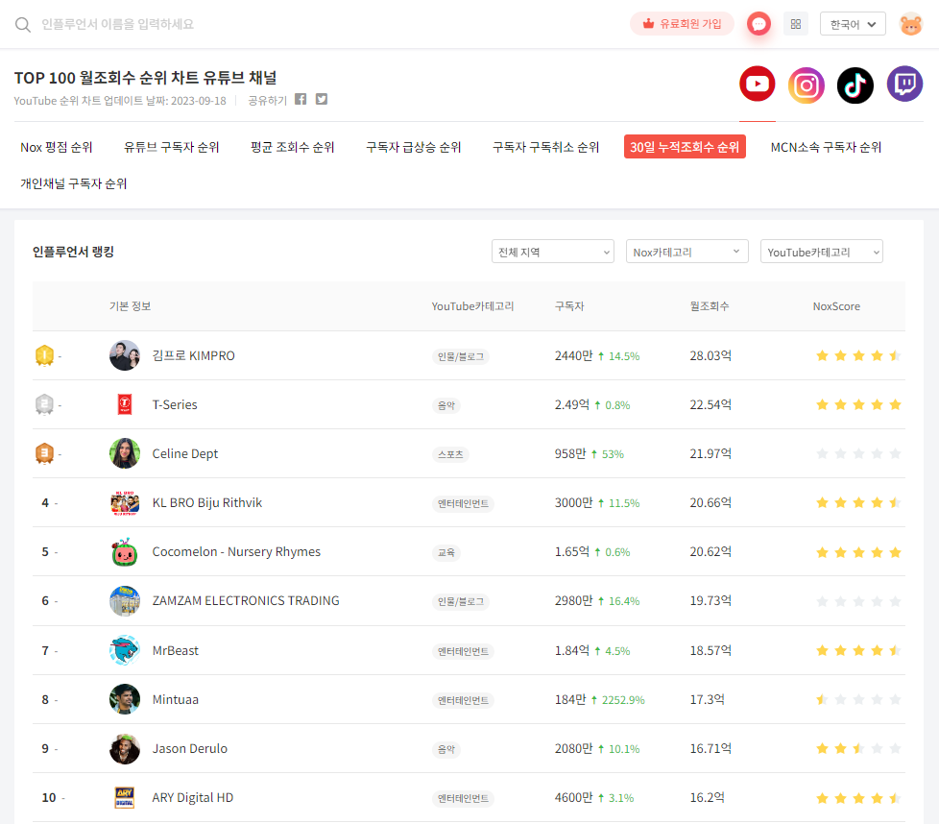The width and height of the screenshot is (939, 824).
Task: Open the red chat bubble icon
Action: [x=758, y=24]
